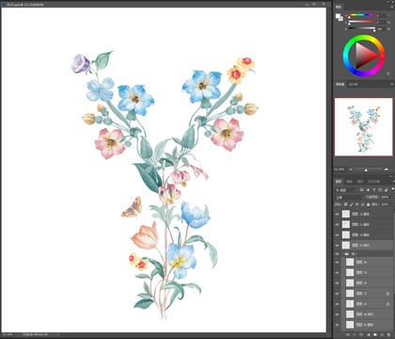Hide the topmost layer using its eye
Image resolution: width=395 pixels, height=339 pixels.
click(x=337, y=214)
